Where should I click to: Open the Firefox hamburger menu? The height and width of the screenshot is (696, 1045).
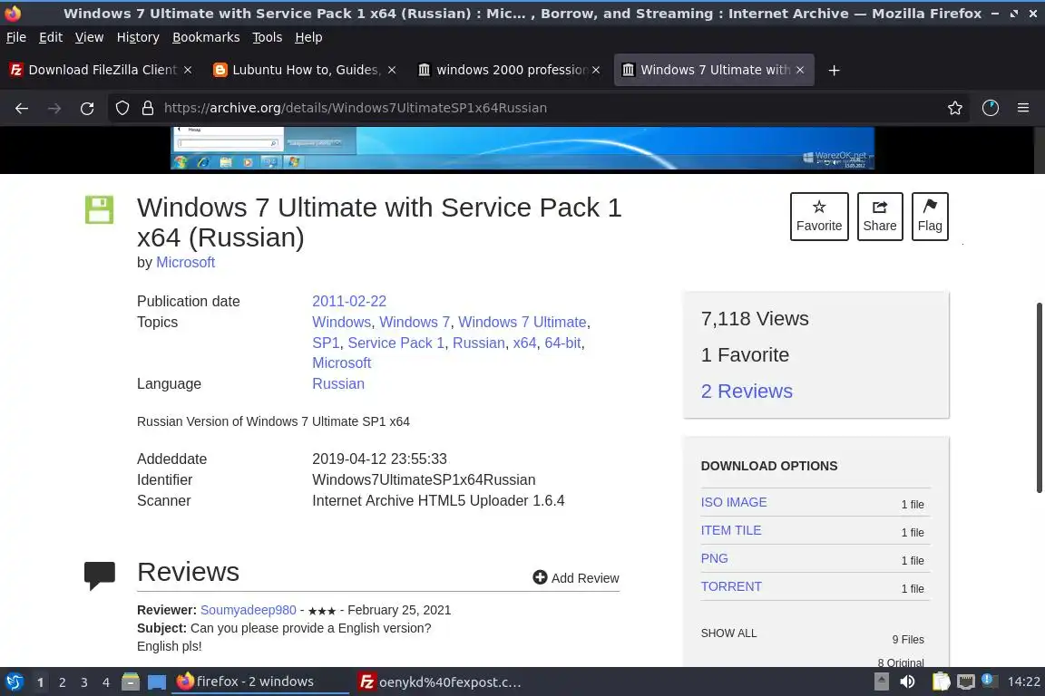(1023, 108)
